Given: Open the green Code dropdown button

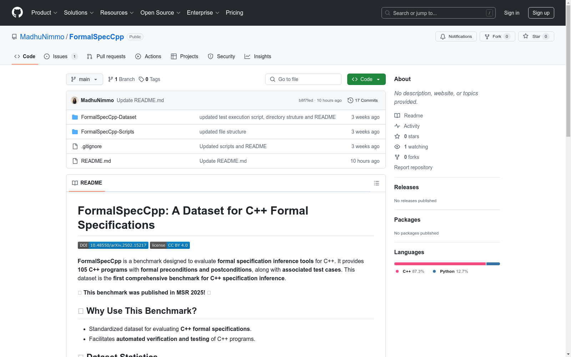Looking at the screenshot, I should [x=367, y=79].
